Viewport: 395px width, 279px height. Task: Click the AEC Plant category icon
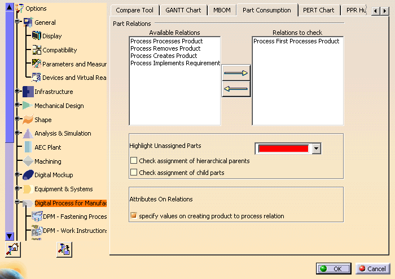tap(28, 147)
